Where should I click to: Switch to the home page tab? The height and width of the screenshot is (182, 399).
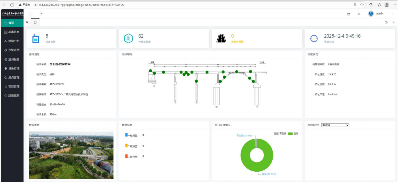click(35, 22)
